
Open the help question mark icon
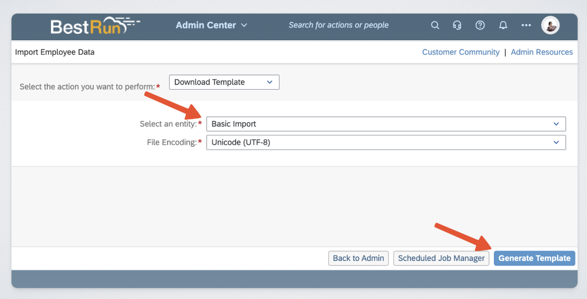tap(480, 26)
